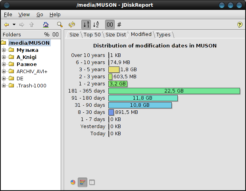Expand the ARCHIV_AVI+ folder
Viewport: 246px width, 191px height.
[4, 72]
